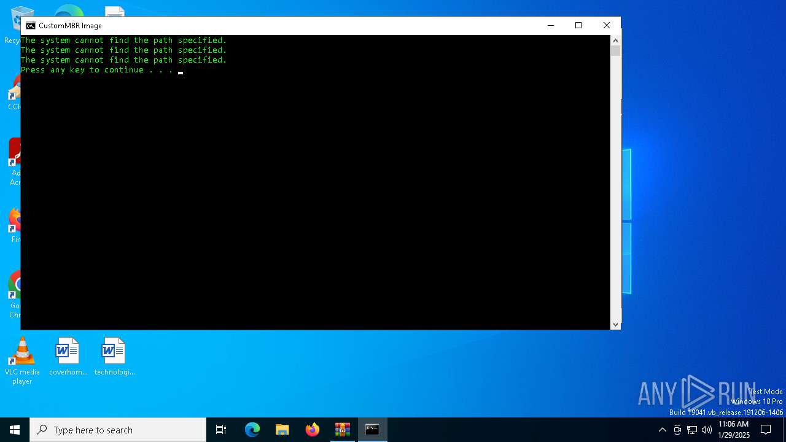Minimize the CustomMBR Image window
Viewport: 786px width, 442px height.
click(550, 25)
